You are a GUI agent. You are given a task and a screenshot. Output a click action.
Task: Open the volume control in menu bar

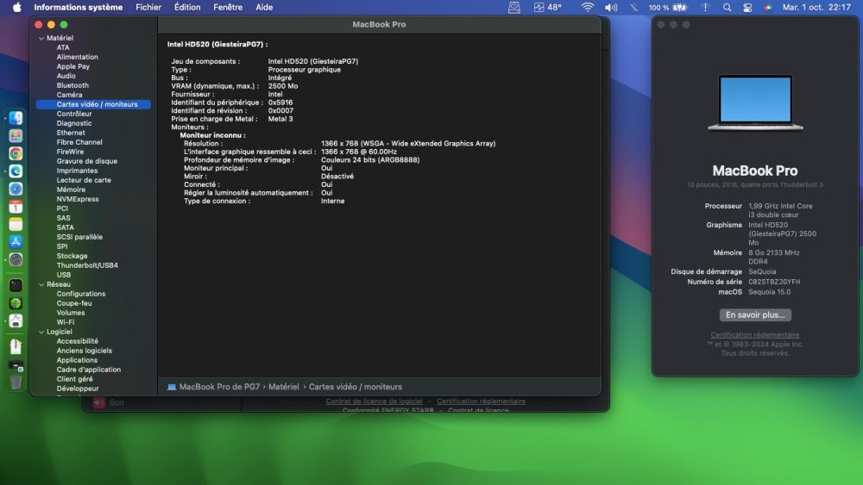(x=611, y=7)
